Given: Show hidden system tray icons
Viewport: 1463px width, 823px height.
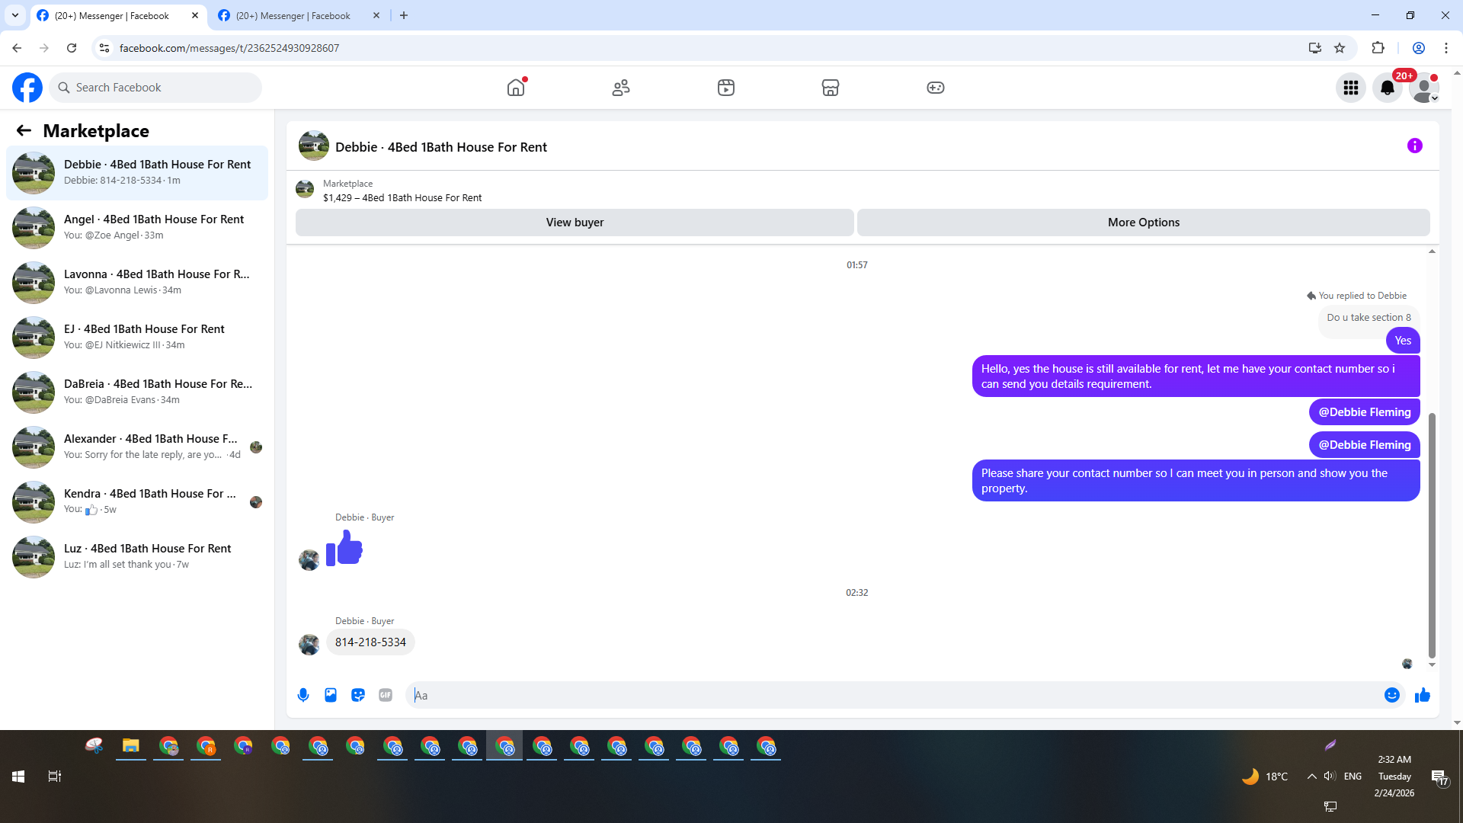Looking at the screenshot, I should point(1311,777).
